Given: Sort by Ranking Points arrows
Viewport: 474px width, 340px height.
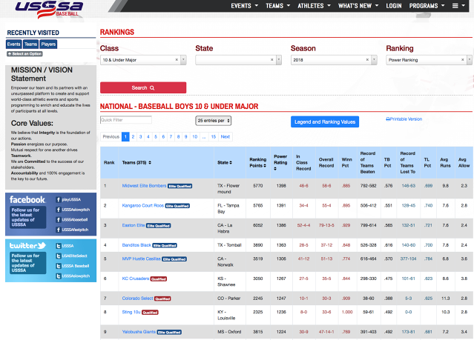Looking at the screenshot, I should click(265, 165).
